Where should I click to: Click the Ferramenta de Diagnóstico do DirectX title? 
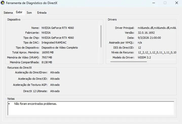[32, 3]
